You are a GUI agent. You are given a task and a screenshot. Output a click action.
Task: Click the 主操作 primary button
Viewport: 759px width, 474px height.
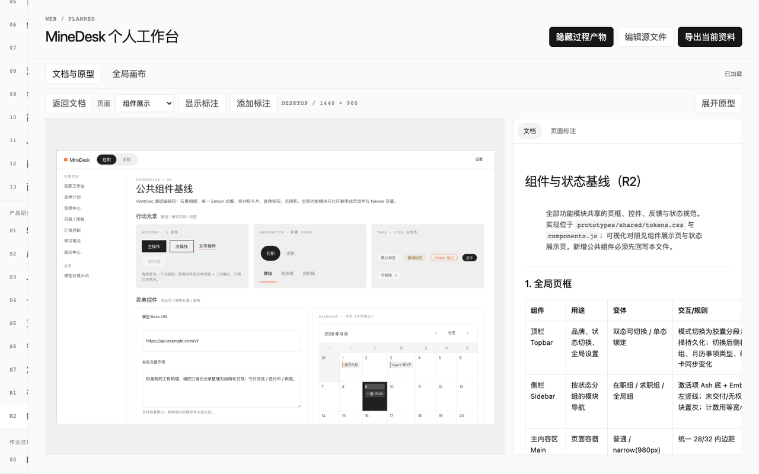154,246
